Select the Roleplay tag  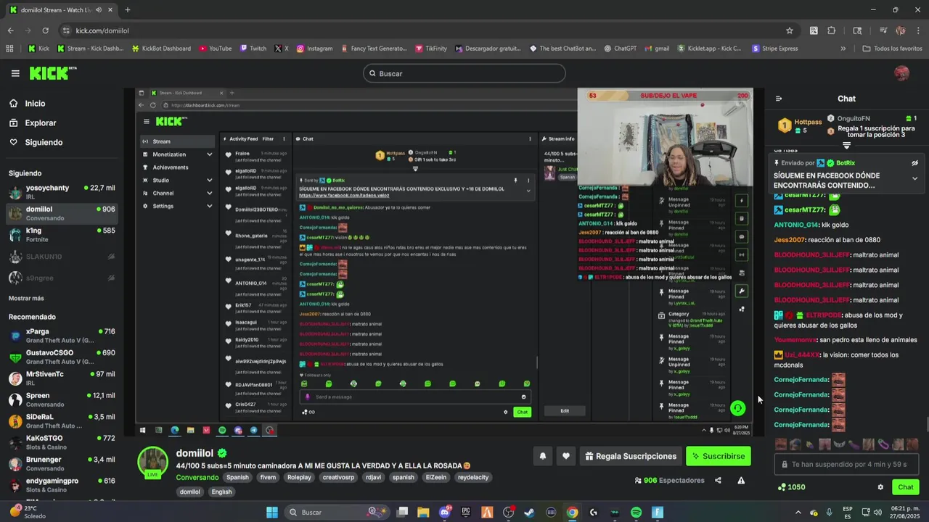click(298, 477)
